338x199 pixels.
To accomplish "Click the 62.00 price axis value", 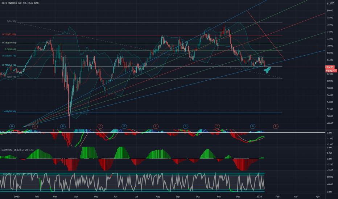I will [330, 74].
